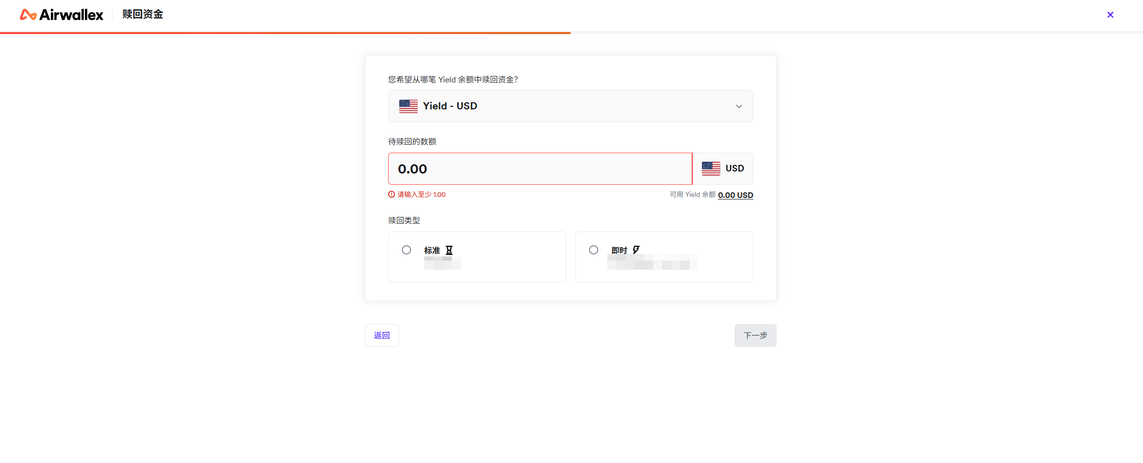Click the US flag in Yield selector
1143x463 pixels.
click(408, 106)
